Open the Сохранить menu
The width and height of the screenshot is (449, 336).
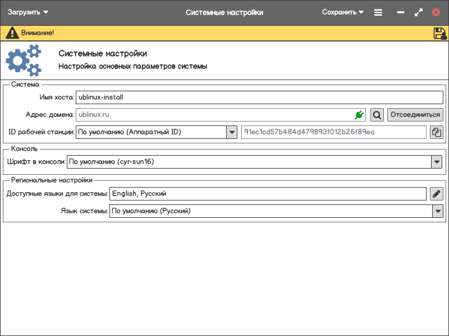342,12
